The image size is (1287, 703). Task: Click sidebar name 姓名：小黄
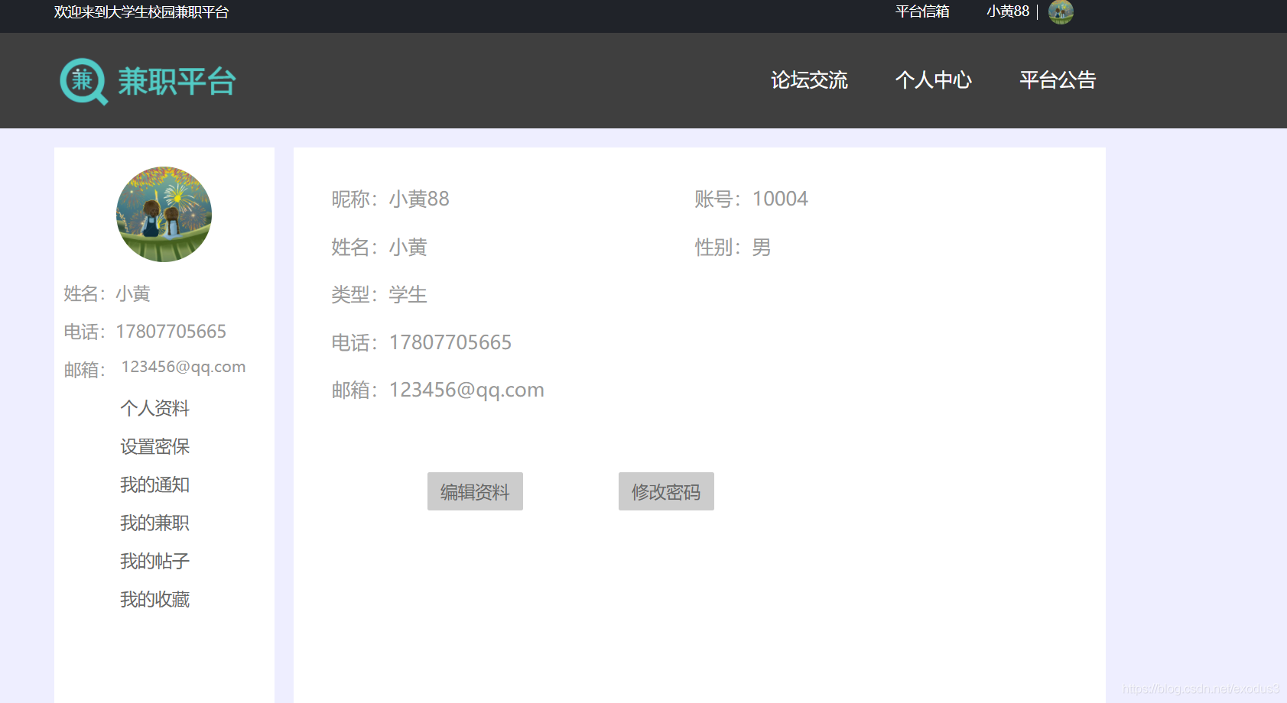pos(107,293)
